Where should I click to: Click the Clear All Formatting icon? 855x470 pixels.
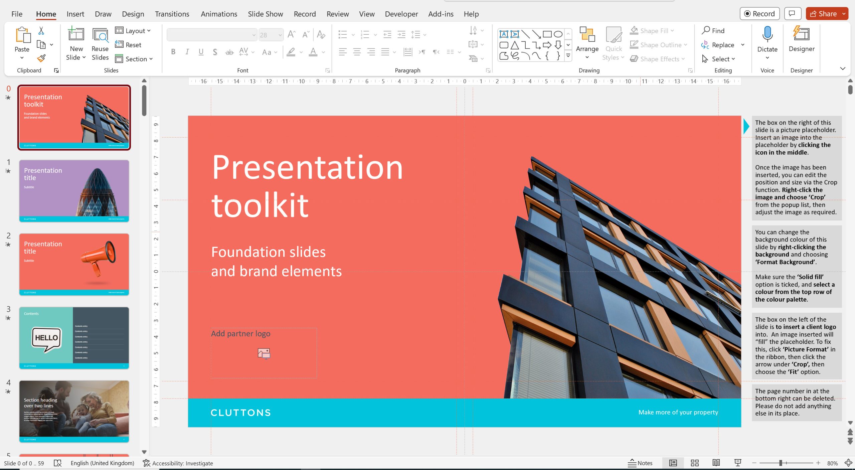321,34
